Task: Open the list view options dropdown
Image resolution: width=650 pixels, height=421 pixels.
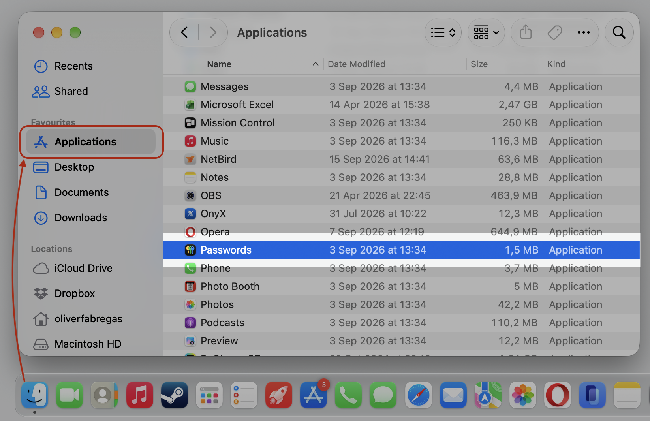Action: [x=443, y=32]
